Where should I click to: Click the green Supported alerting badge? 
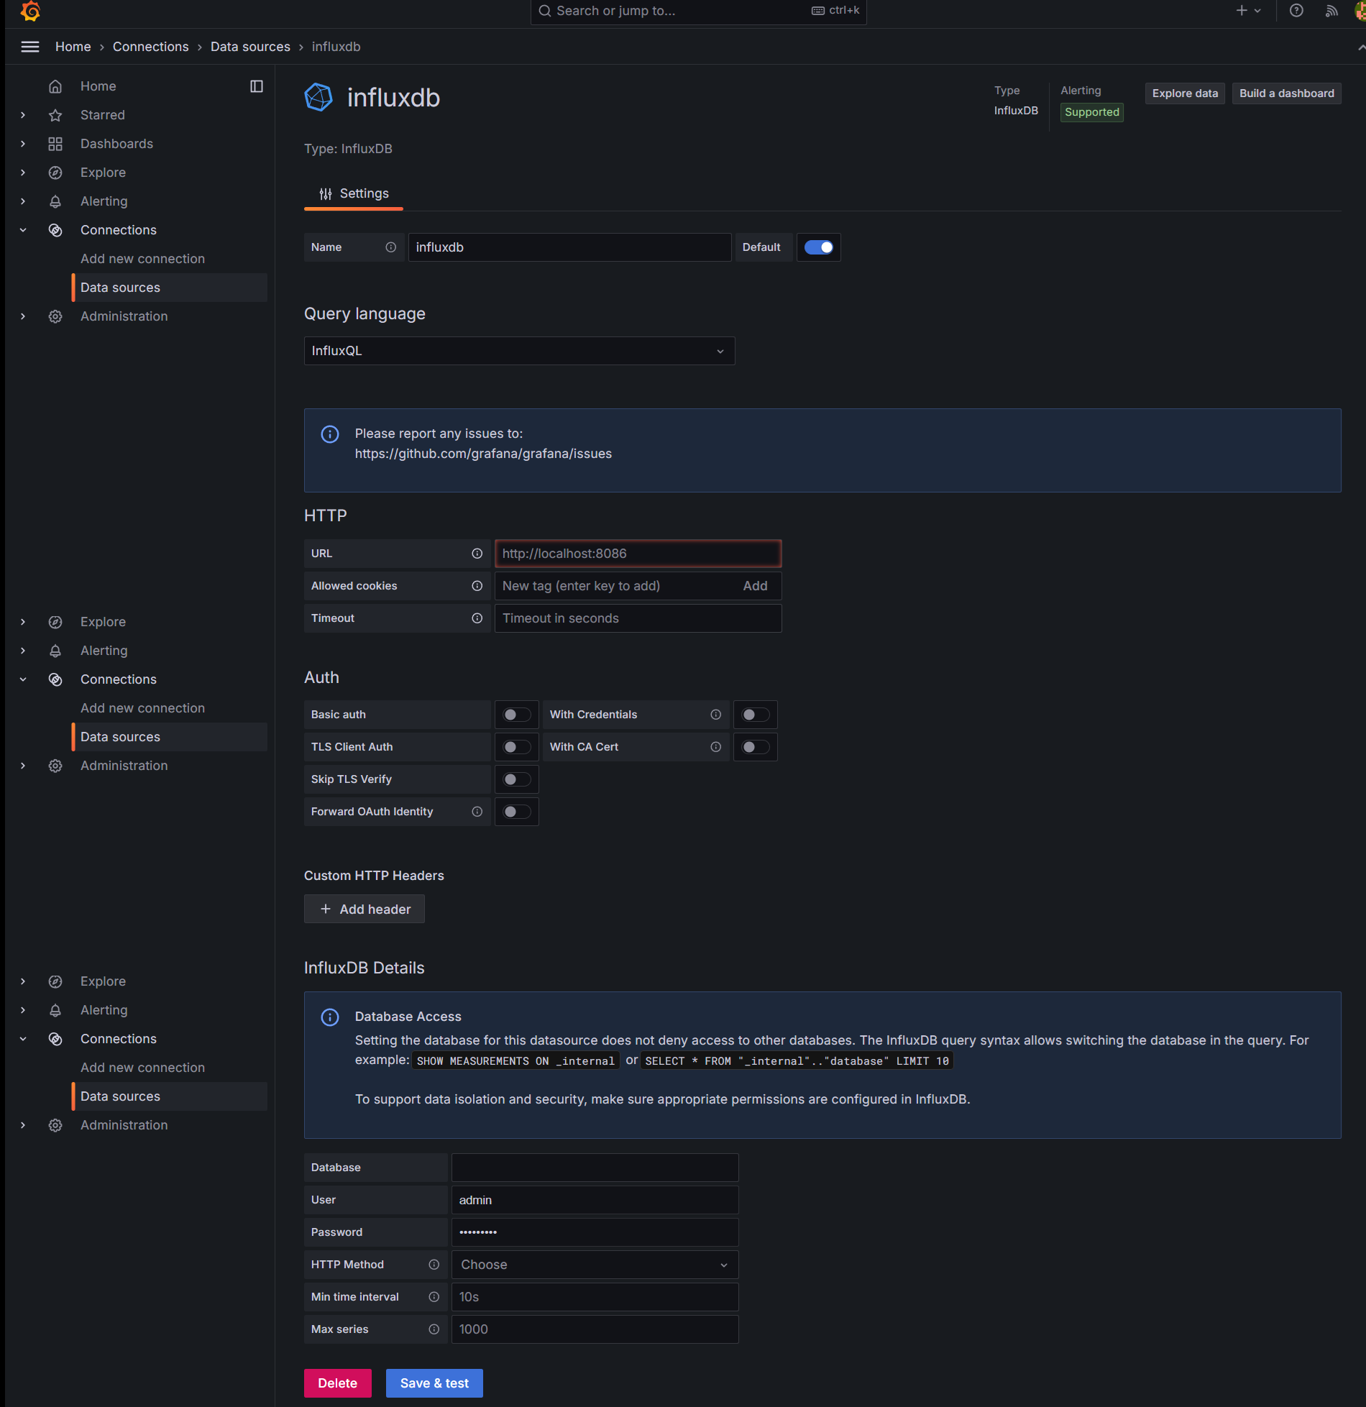tap(1091, 112)
